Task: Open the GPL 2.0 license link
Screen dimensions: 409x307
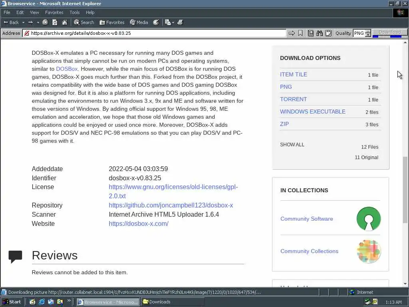Action: tap(173, 191)
